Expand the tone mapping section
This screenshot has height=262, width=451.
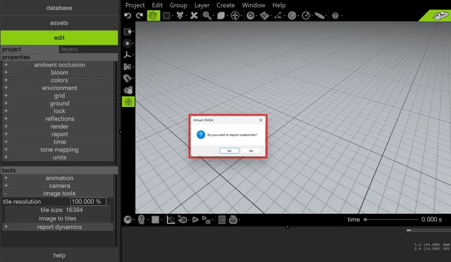(x=58, y=150)
